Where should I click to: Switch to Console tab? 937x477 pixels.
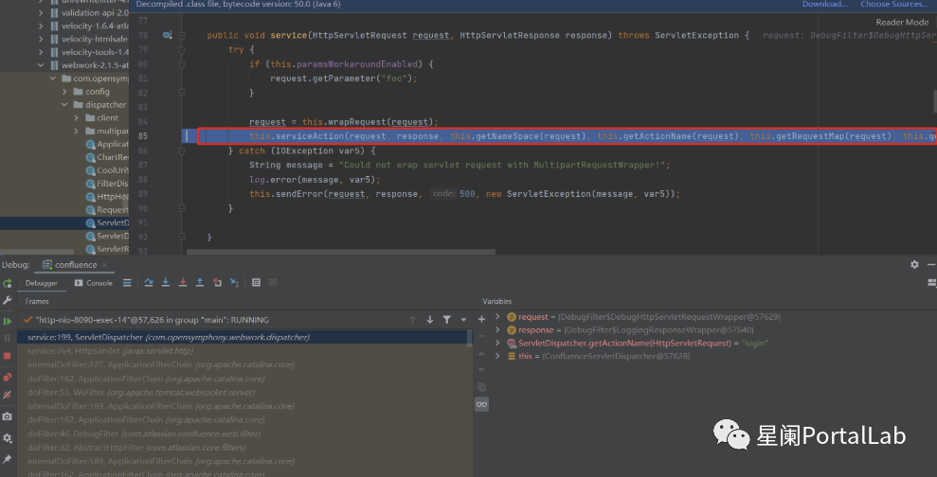(x=93, y=283)
